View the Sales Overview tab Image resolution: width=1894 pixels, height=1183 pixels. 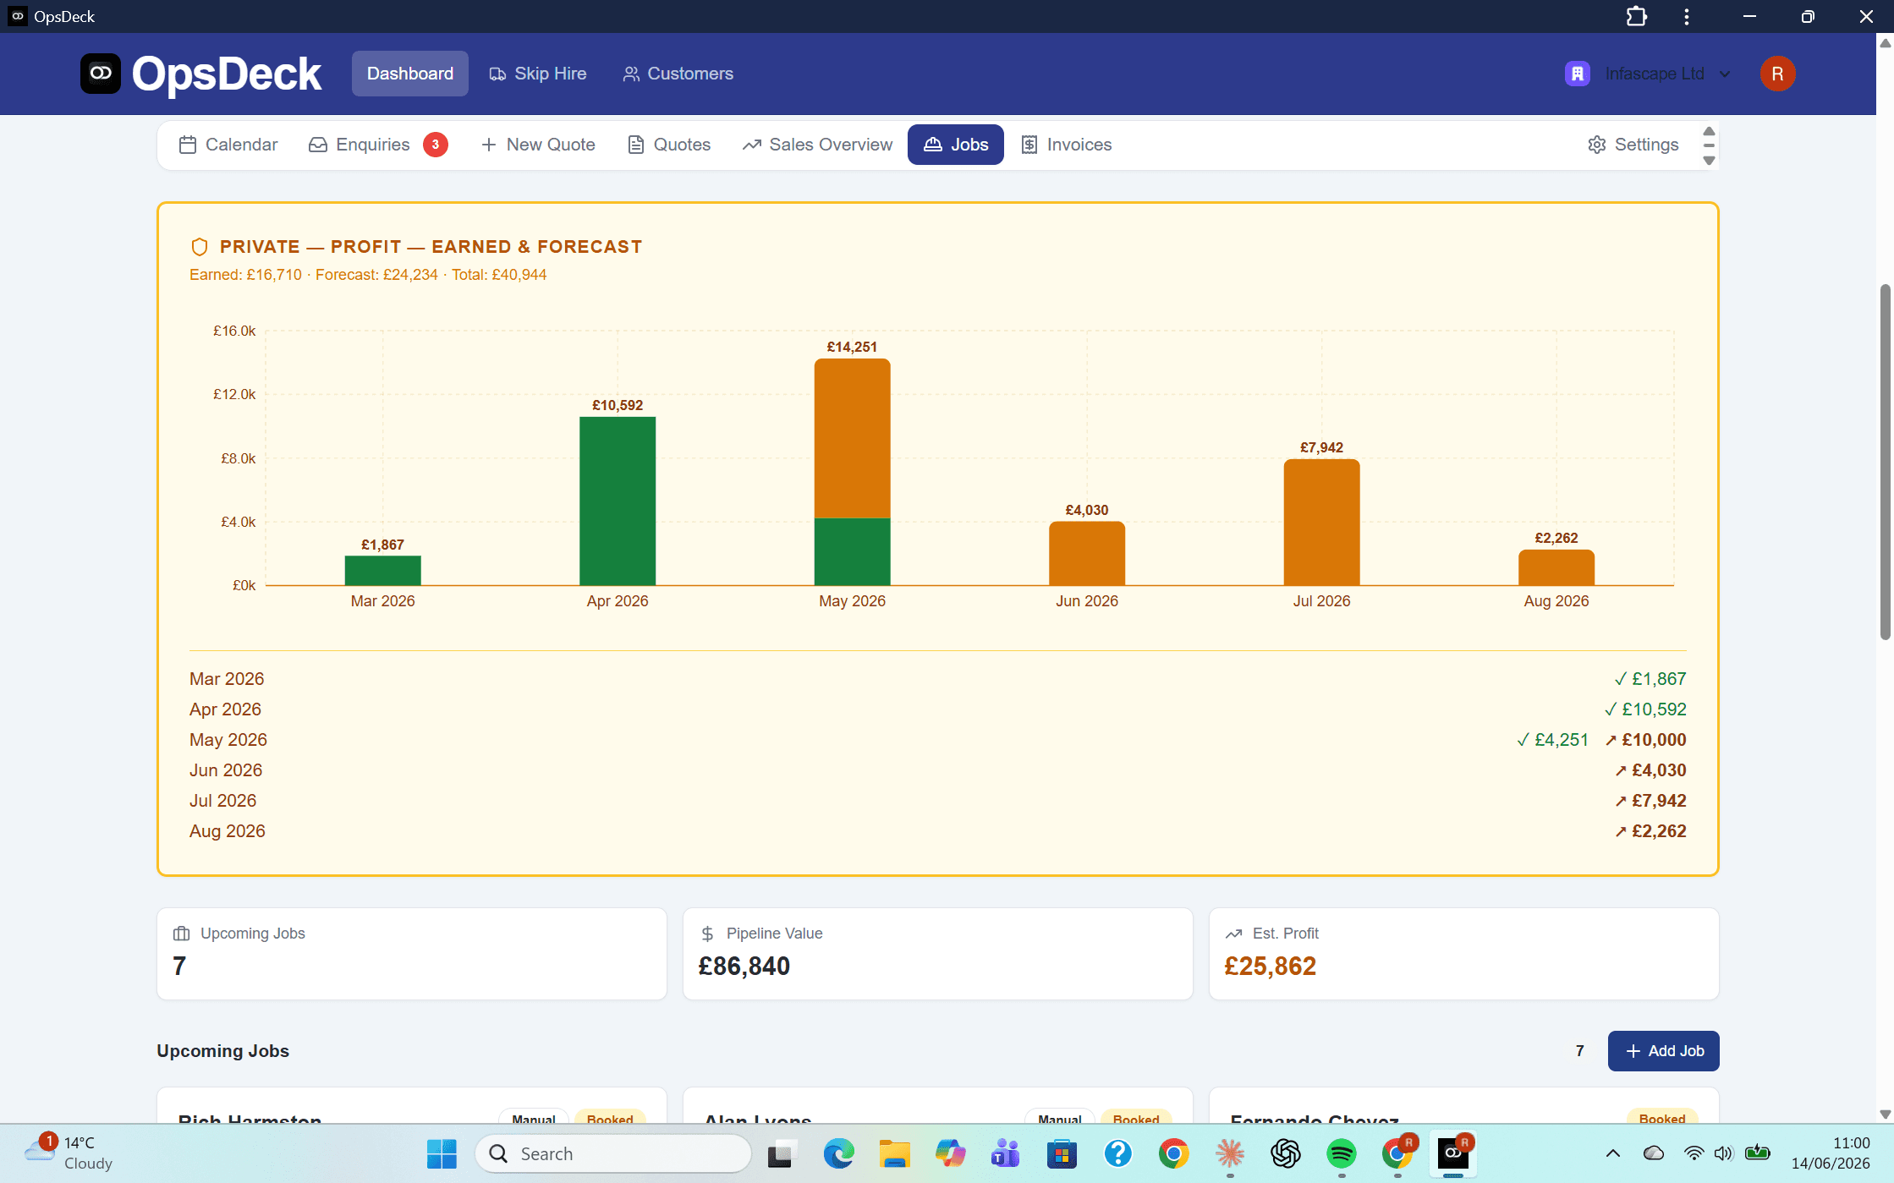818,145
